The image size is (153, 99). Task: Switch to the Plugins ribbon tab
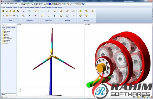coord(43,7)
